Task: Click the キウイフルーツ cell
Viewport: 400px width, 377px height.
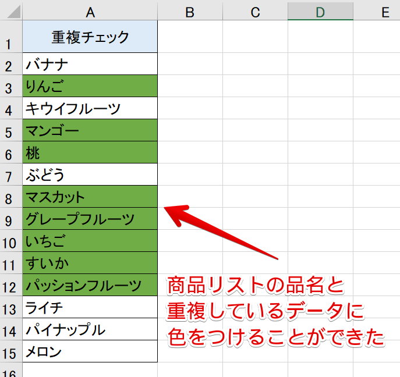Action: click(90, 108)
